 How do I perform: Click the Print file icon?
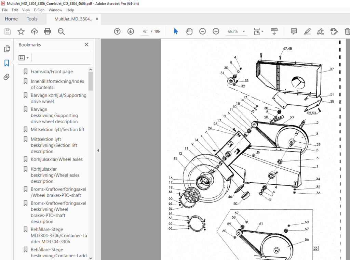click(48, 31)
